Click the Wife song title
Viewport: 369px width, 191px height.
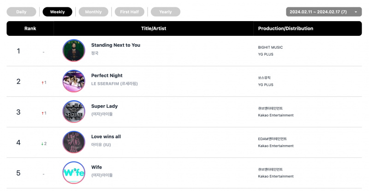96,167
